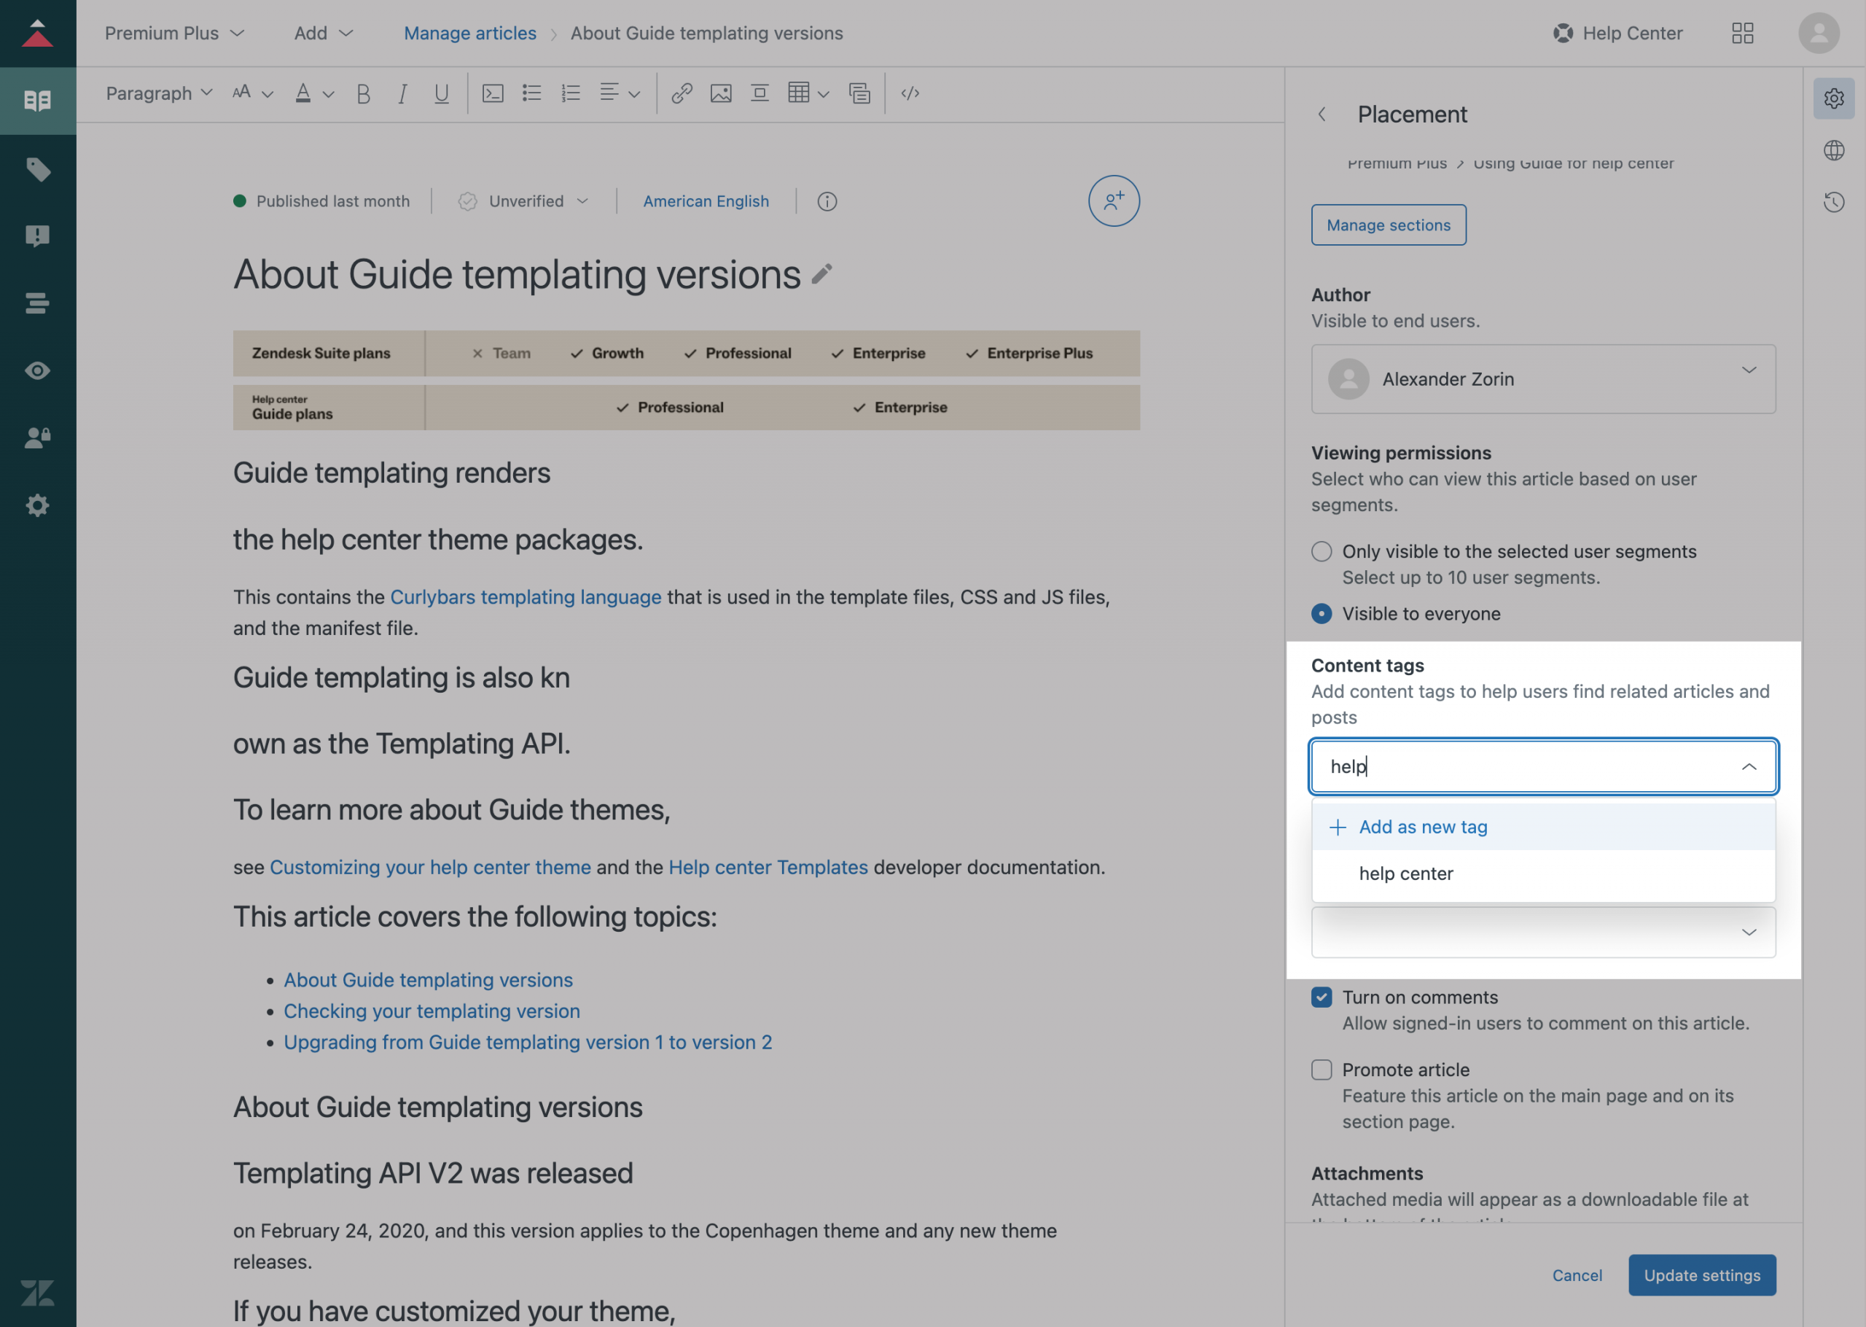
Task: Toggle bold formatting
Action: [364, 94]
